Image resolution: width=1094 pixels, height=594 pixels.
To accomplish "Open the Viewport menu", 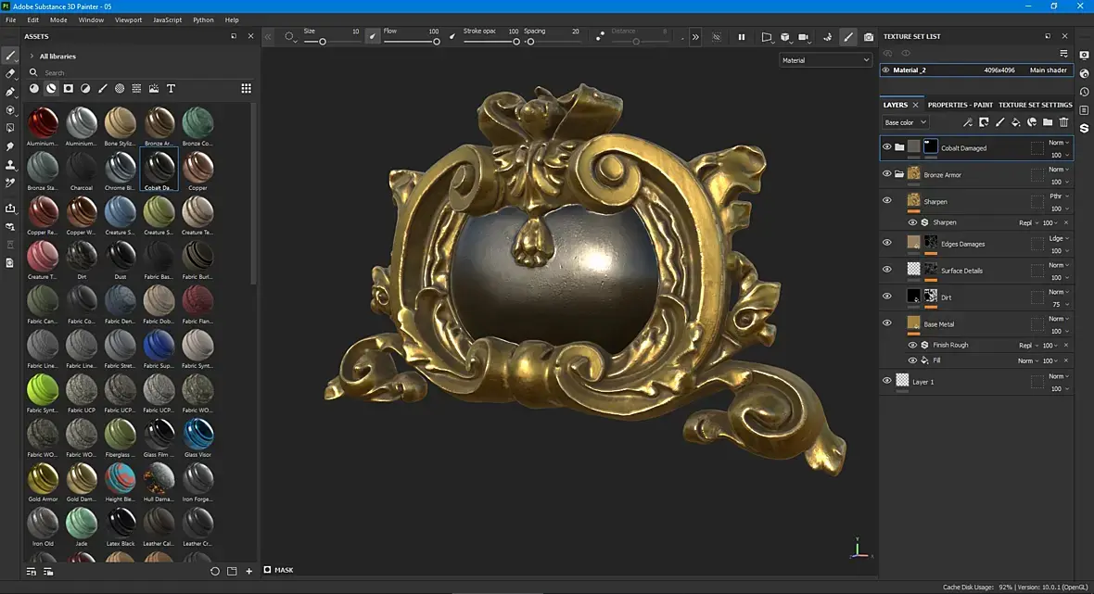I will [x=128, y=19].
